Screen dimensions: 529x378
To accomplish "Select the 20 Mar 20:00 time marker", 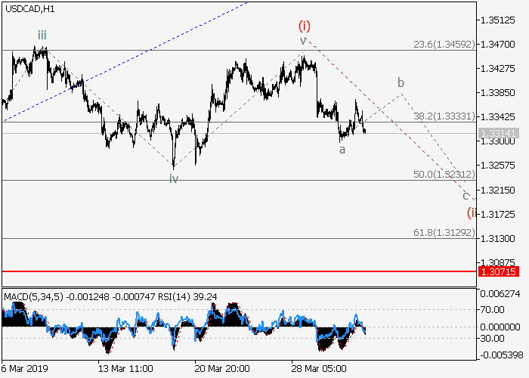I will (x=220, y=368).
